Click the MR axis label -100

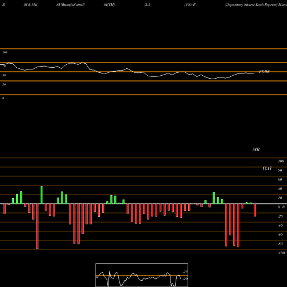281,253
